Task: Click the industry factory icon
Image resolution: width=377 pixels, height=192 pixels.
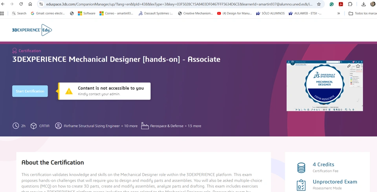Action: pos(145,126)
